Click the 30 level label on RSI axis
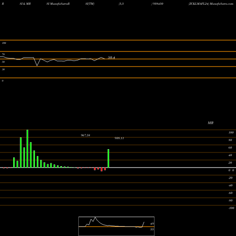Viewport: 236px width, 236px height. (3, 69)
